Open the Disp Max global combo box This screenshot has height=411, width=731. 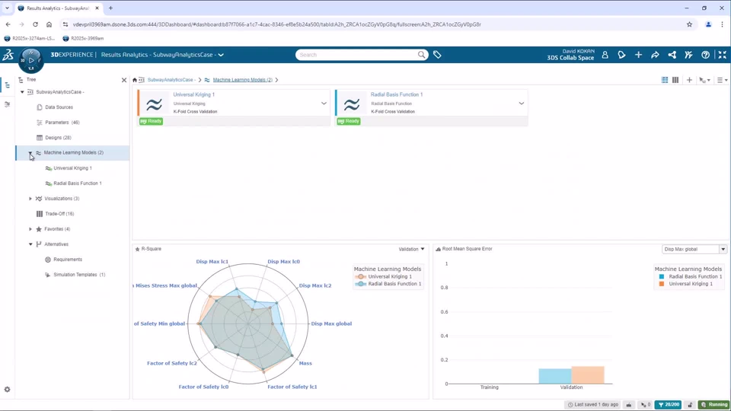tap(694, 250)
